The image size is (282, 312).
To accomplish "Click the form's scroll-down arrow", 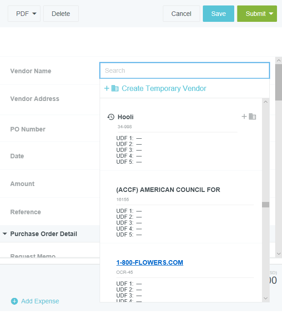I will (278, 254).
